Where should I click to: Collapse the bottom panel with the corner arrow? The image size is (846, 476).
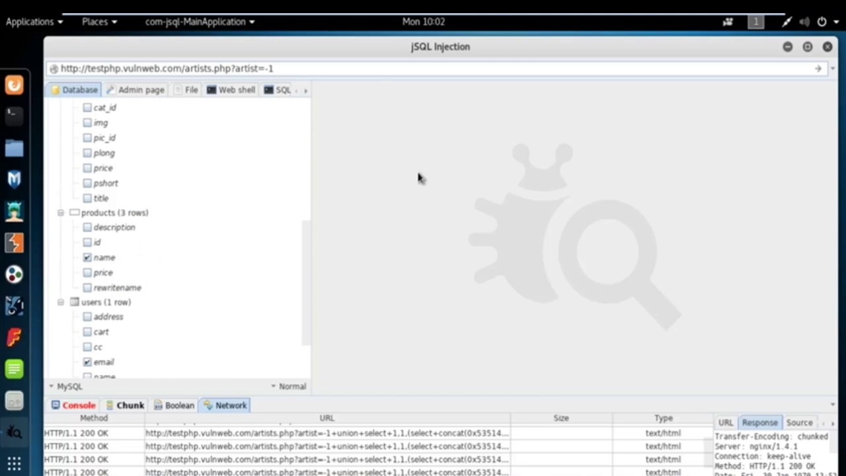click(832, 405)
